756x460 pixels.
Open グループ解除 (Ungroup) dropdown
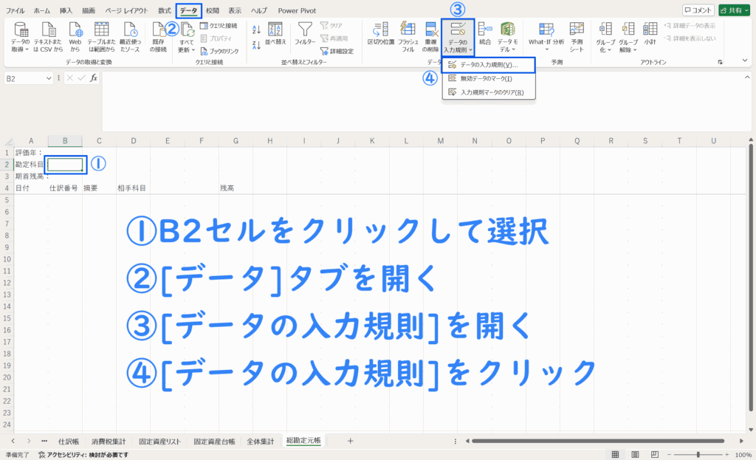click(x=628, y=37)
